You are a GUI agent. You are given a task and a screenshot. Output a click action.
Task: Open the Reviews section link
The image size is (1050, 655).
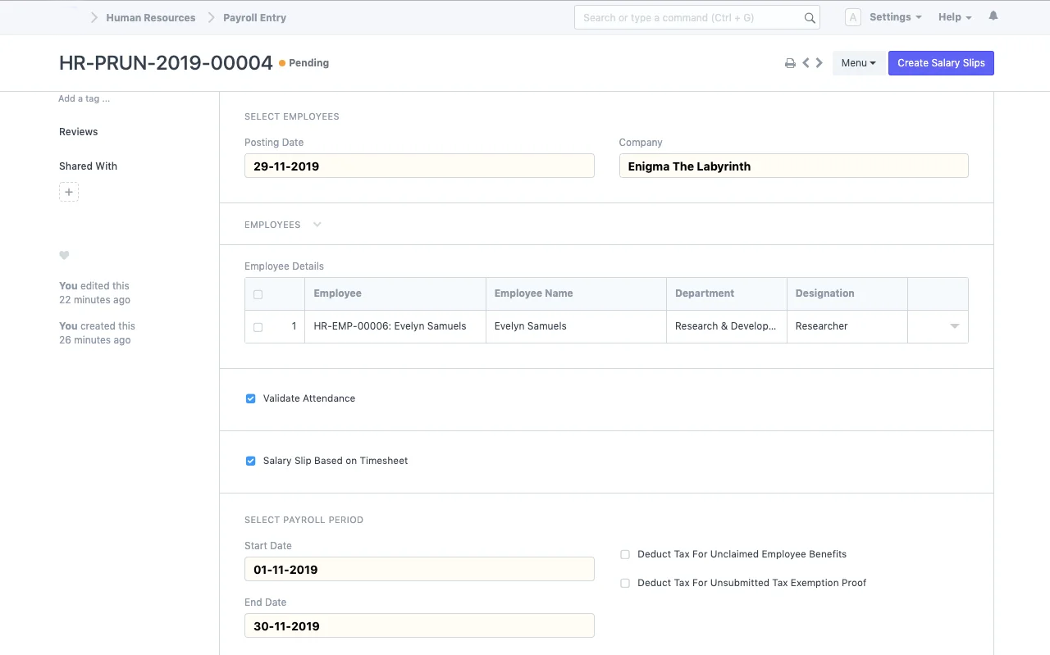78,131
